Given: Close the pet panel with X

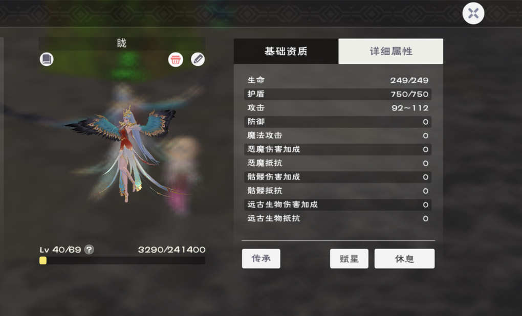Looking at the screenshot, I should pyautogui.click(x=473, y=13).
